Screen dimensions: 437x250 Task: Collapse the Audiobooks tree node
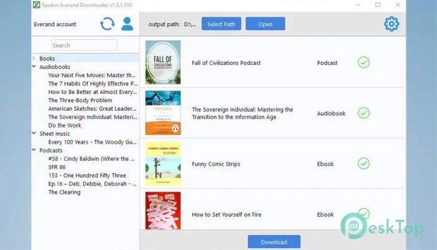[x=34, y=66]
